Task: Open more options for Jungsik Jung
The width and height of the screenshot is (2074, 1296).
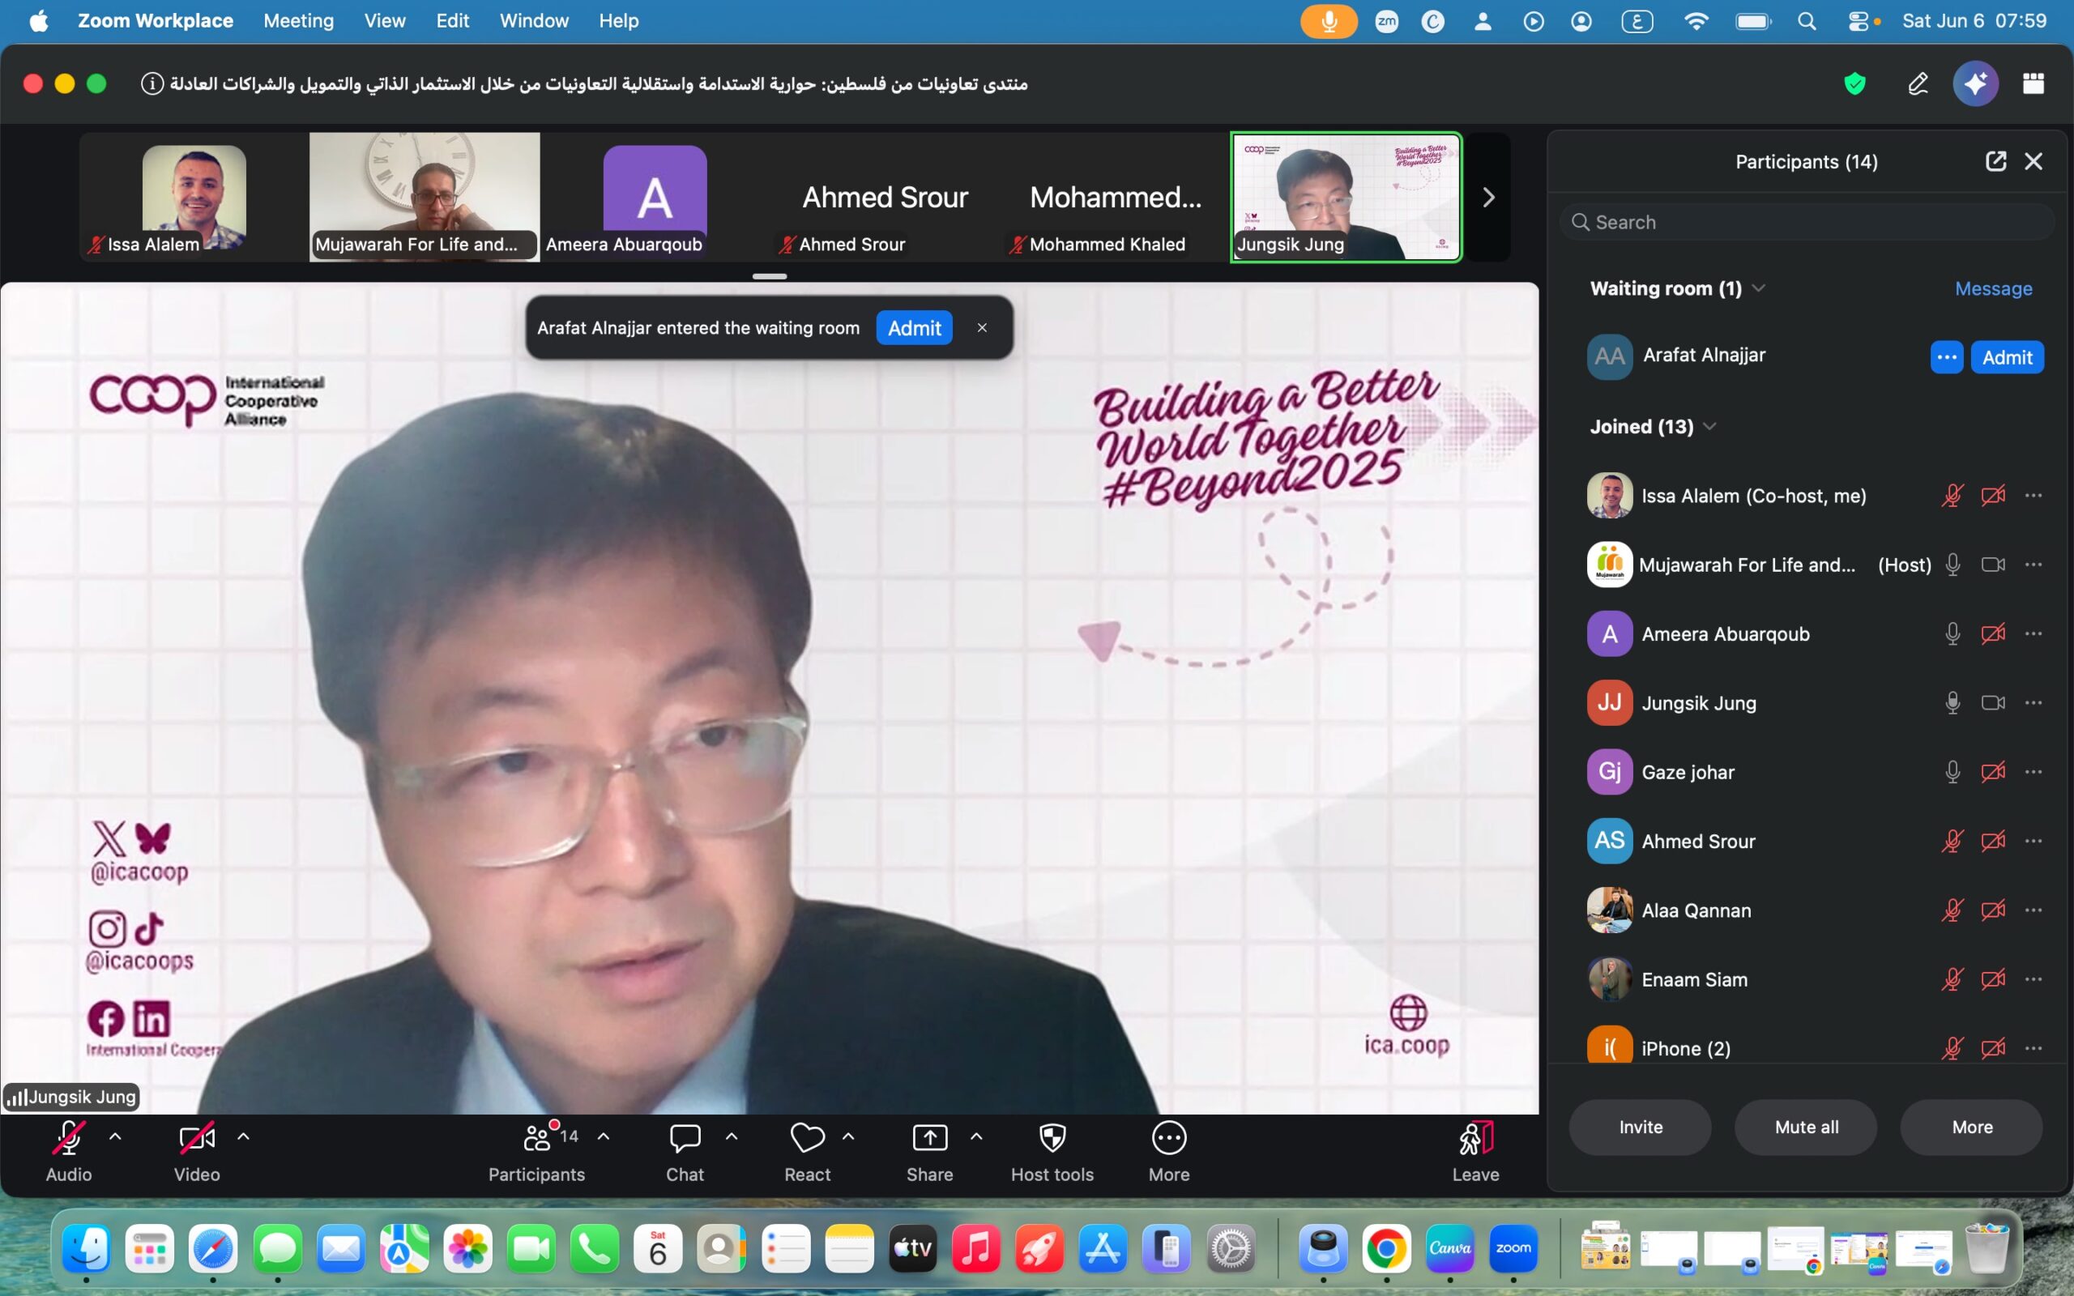Action: click(x=2033, y=703)
